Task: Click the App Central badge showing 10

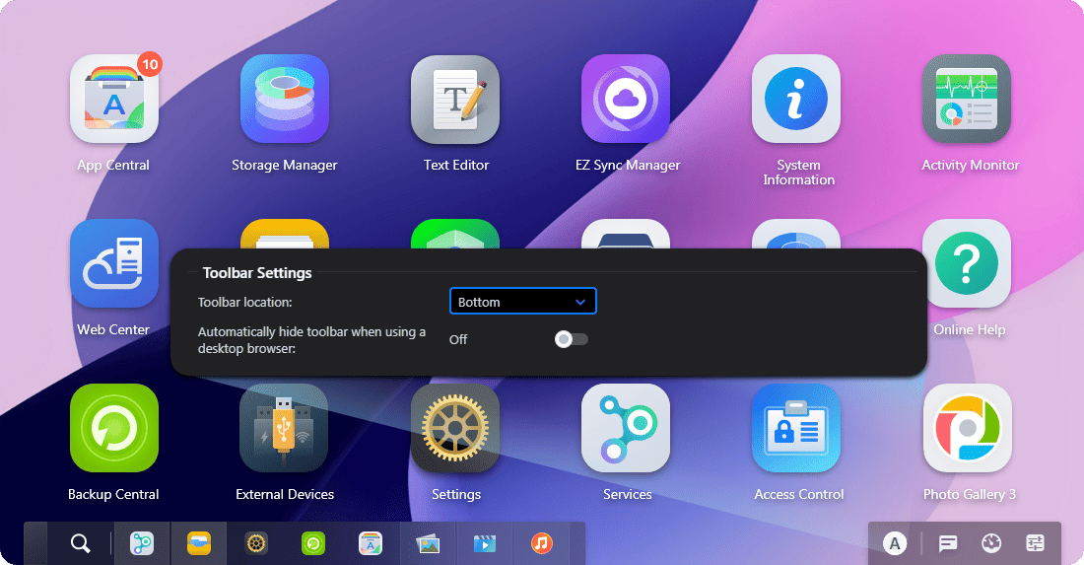Action: click(150, 65)
